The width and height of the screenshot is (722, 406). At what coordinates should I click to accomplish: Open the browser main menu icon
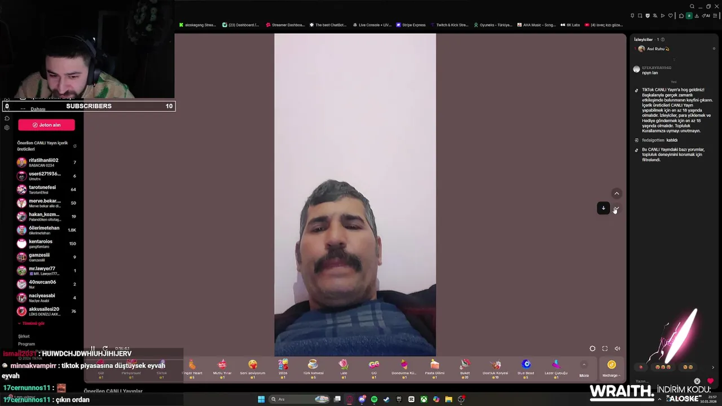(715, 16)
